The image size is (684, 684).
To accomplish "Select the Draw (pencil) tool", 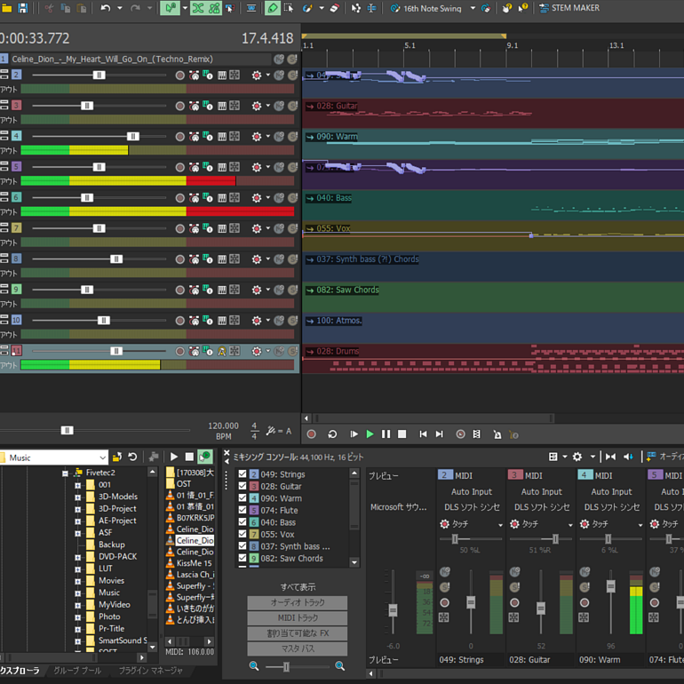I will pyautogui.click(x=272, y=8).
